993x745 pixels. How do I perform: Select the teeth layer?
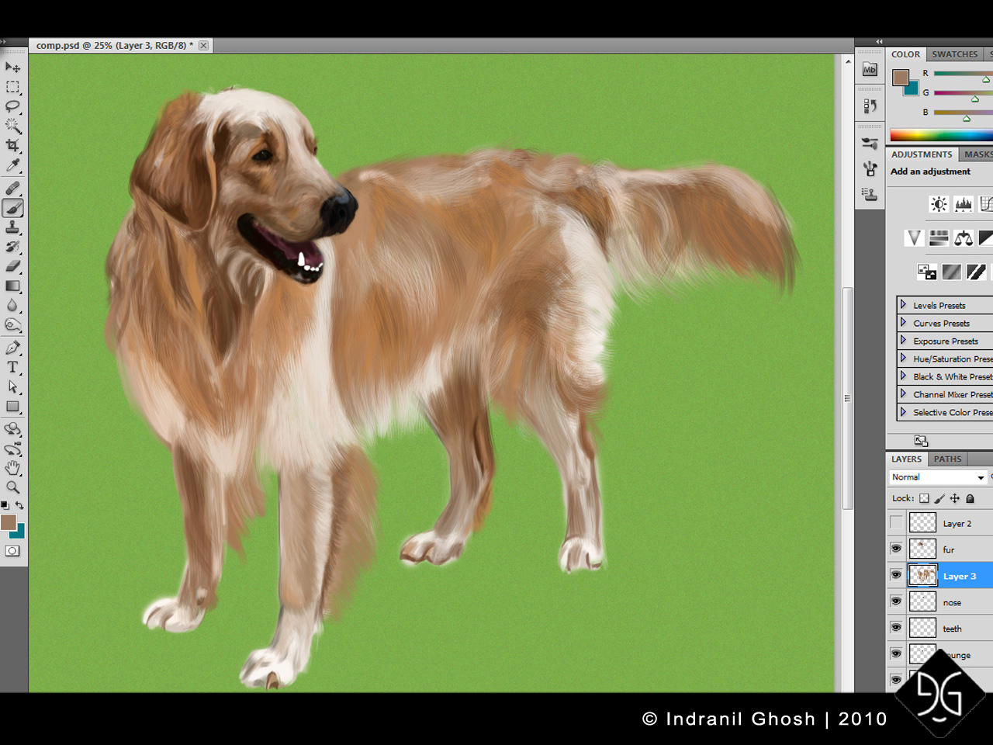tap(952, 629)
